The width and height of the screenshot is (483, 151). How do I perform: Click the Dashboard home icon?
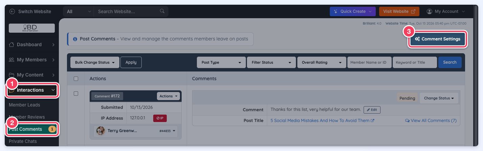[x=11, y=44]
